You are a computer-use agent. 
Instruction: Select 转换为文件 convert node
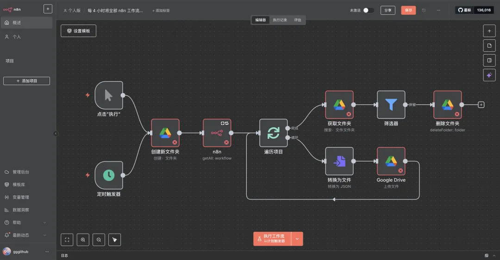coord(339,161)
